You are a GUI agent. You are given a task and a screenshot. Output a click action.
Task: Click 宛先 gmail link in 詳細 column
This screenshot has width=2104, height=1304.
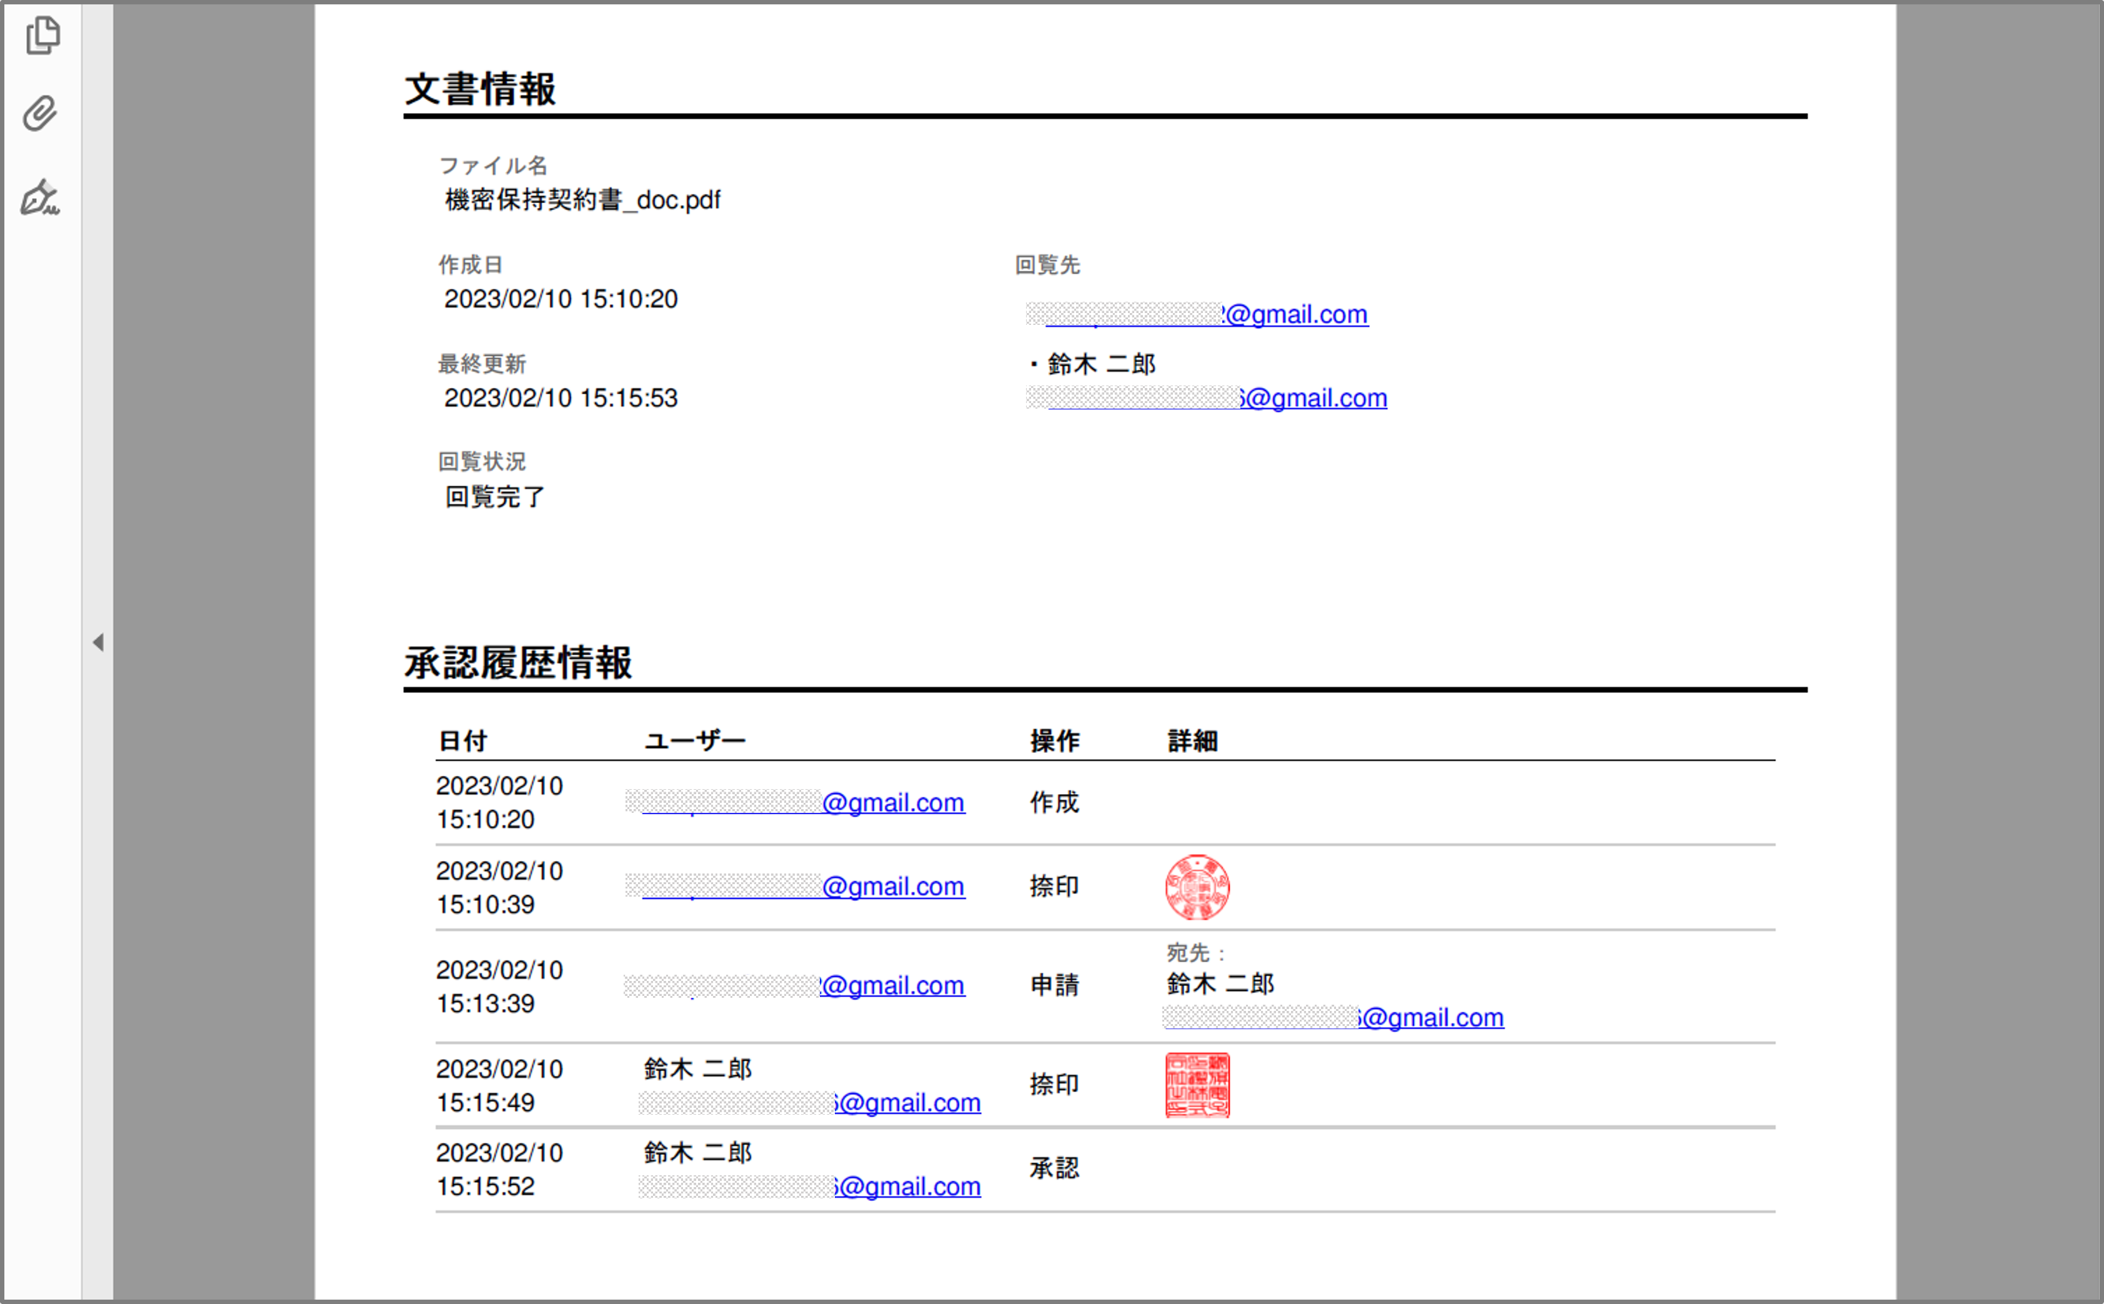pos(1432,1018)
